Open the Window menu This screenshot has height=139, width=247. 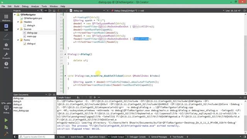coord(54,6)
